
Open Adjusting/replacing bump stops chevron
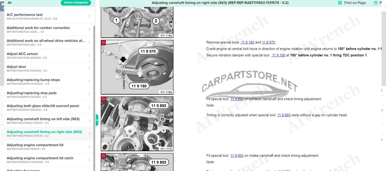tap(89, 81)
